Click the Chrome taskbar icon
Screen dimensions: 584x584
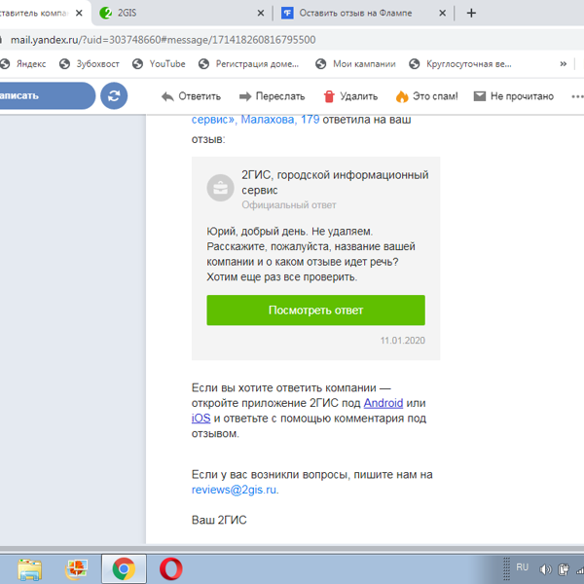pyautogui.click(x=124, y=568)
